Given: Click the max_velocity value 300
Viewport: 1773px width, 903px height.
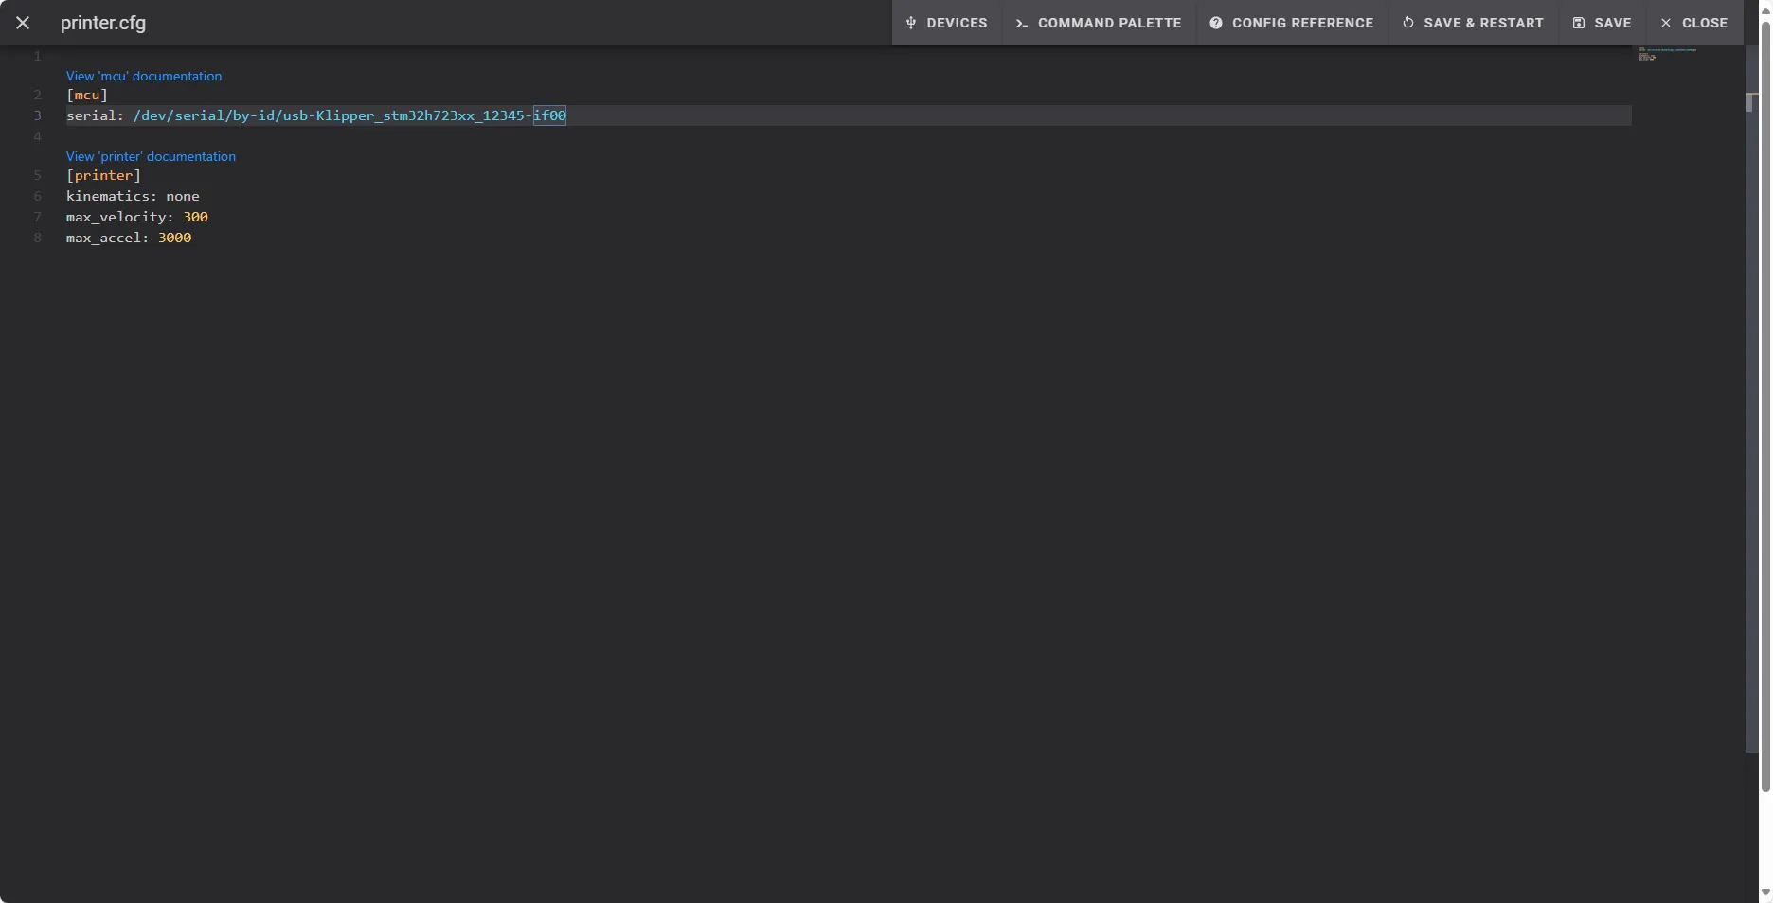Looking at the screenshot, I should [x=195, y=218].
